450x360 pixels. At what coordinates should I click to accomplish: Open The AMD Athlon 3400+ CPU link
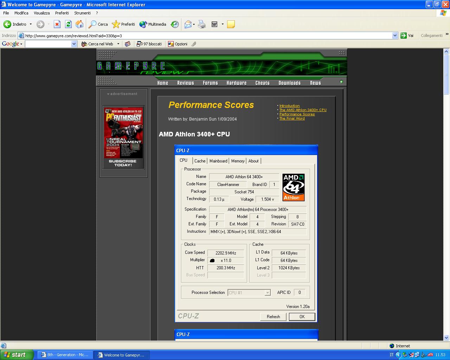click(303, 110)
